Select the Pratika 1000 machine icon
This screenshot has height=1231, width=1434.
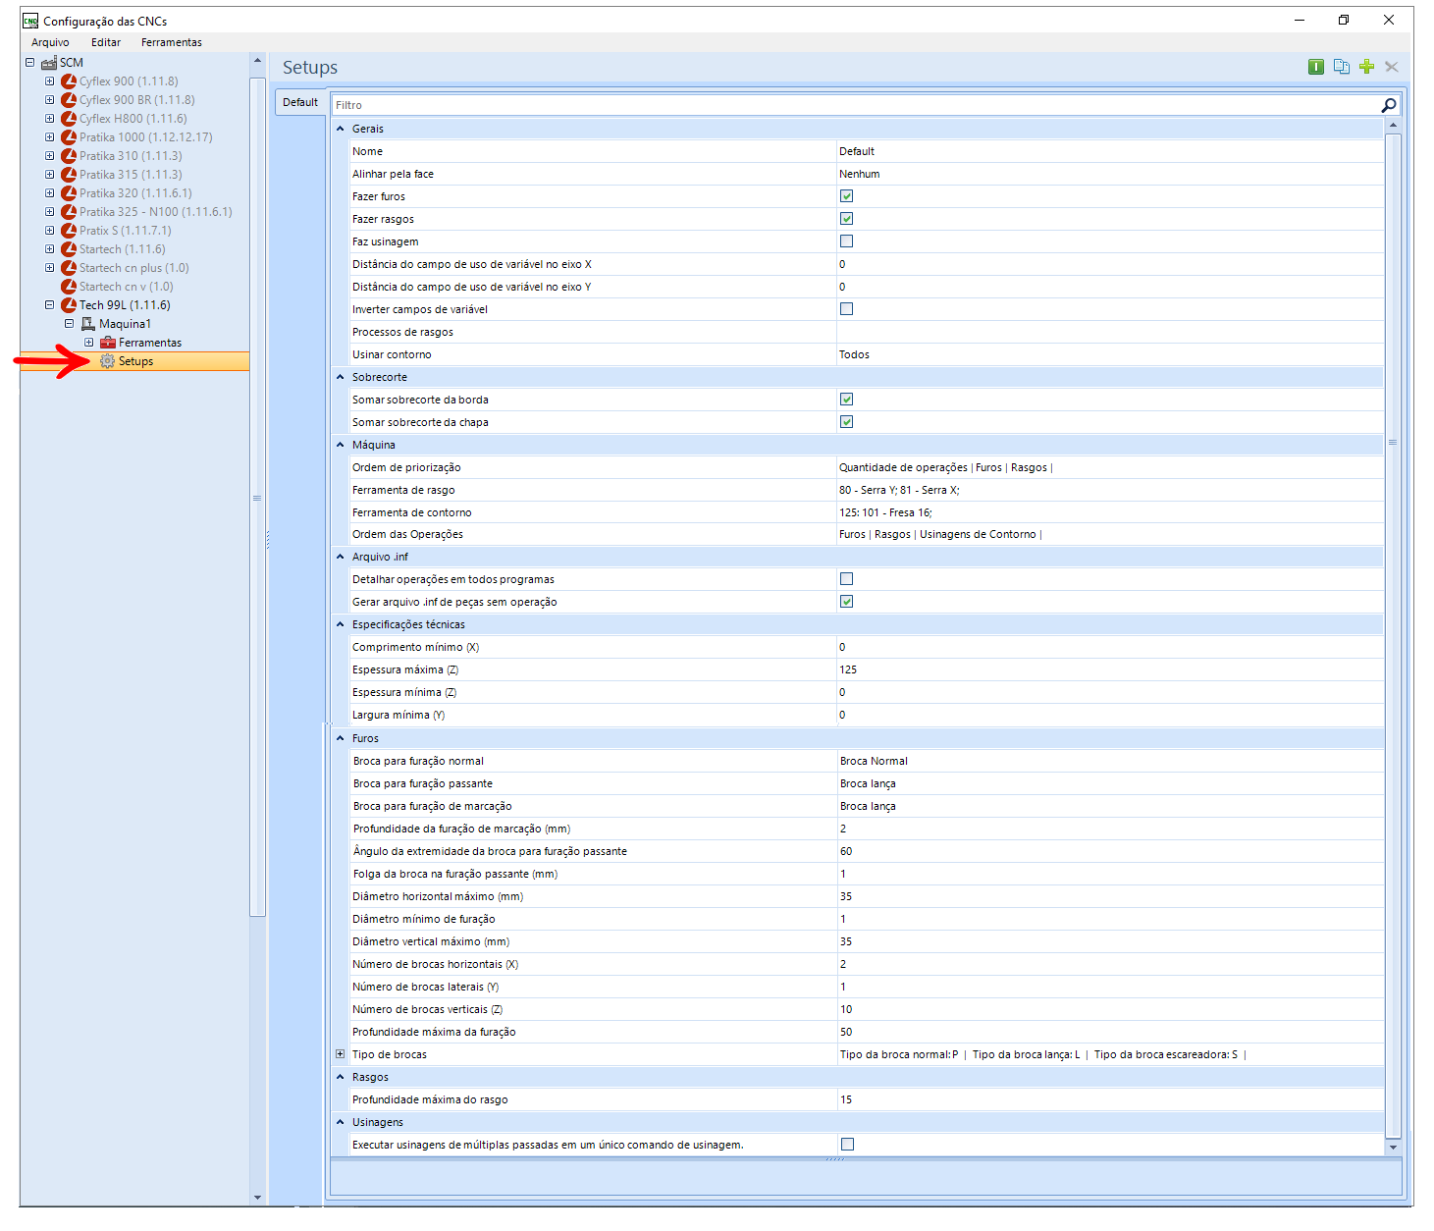click(69, 137)
